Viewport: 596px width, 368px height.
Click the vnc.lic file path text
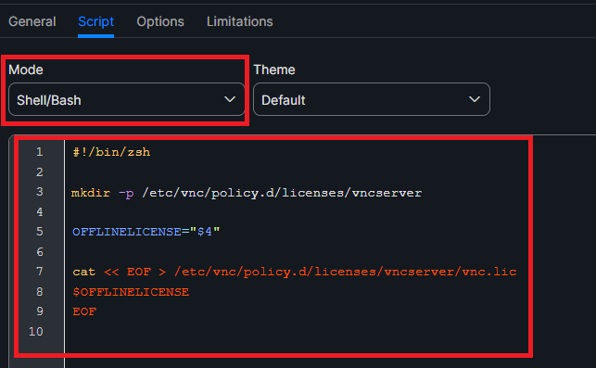tap(346, 272)
